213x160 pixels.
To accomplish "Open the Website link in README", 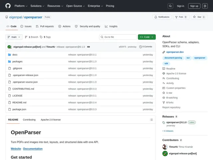I will coord(16,149).
